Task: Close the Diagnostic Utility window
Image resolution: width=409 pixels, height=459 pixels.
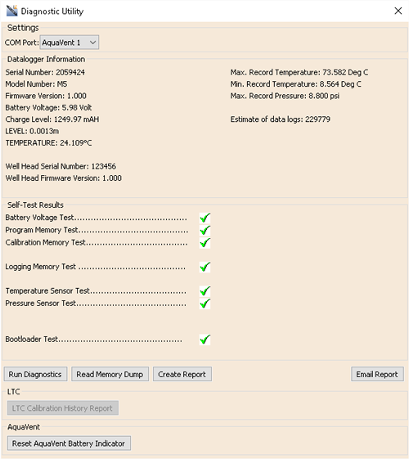Action: point(398,11)
